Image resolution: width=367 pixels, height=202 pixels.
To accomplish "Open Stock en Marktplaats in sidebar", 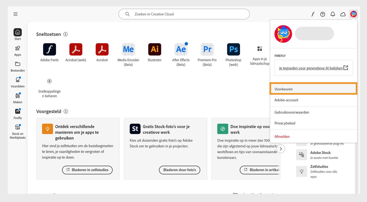I will coord(18,132).
